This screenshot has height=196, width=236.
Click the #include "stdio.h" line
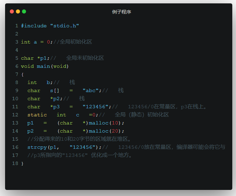click(50, 26)
